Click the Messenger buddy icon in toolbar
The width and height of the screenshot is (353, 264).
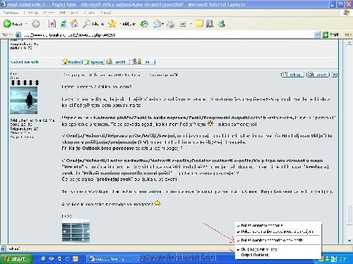[221, 24]
